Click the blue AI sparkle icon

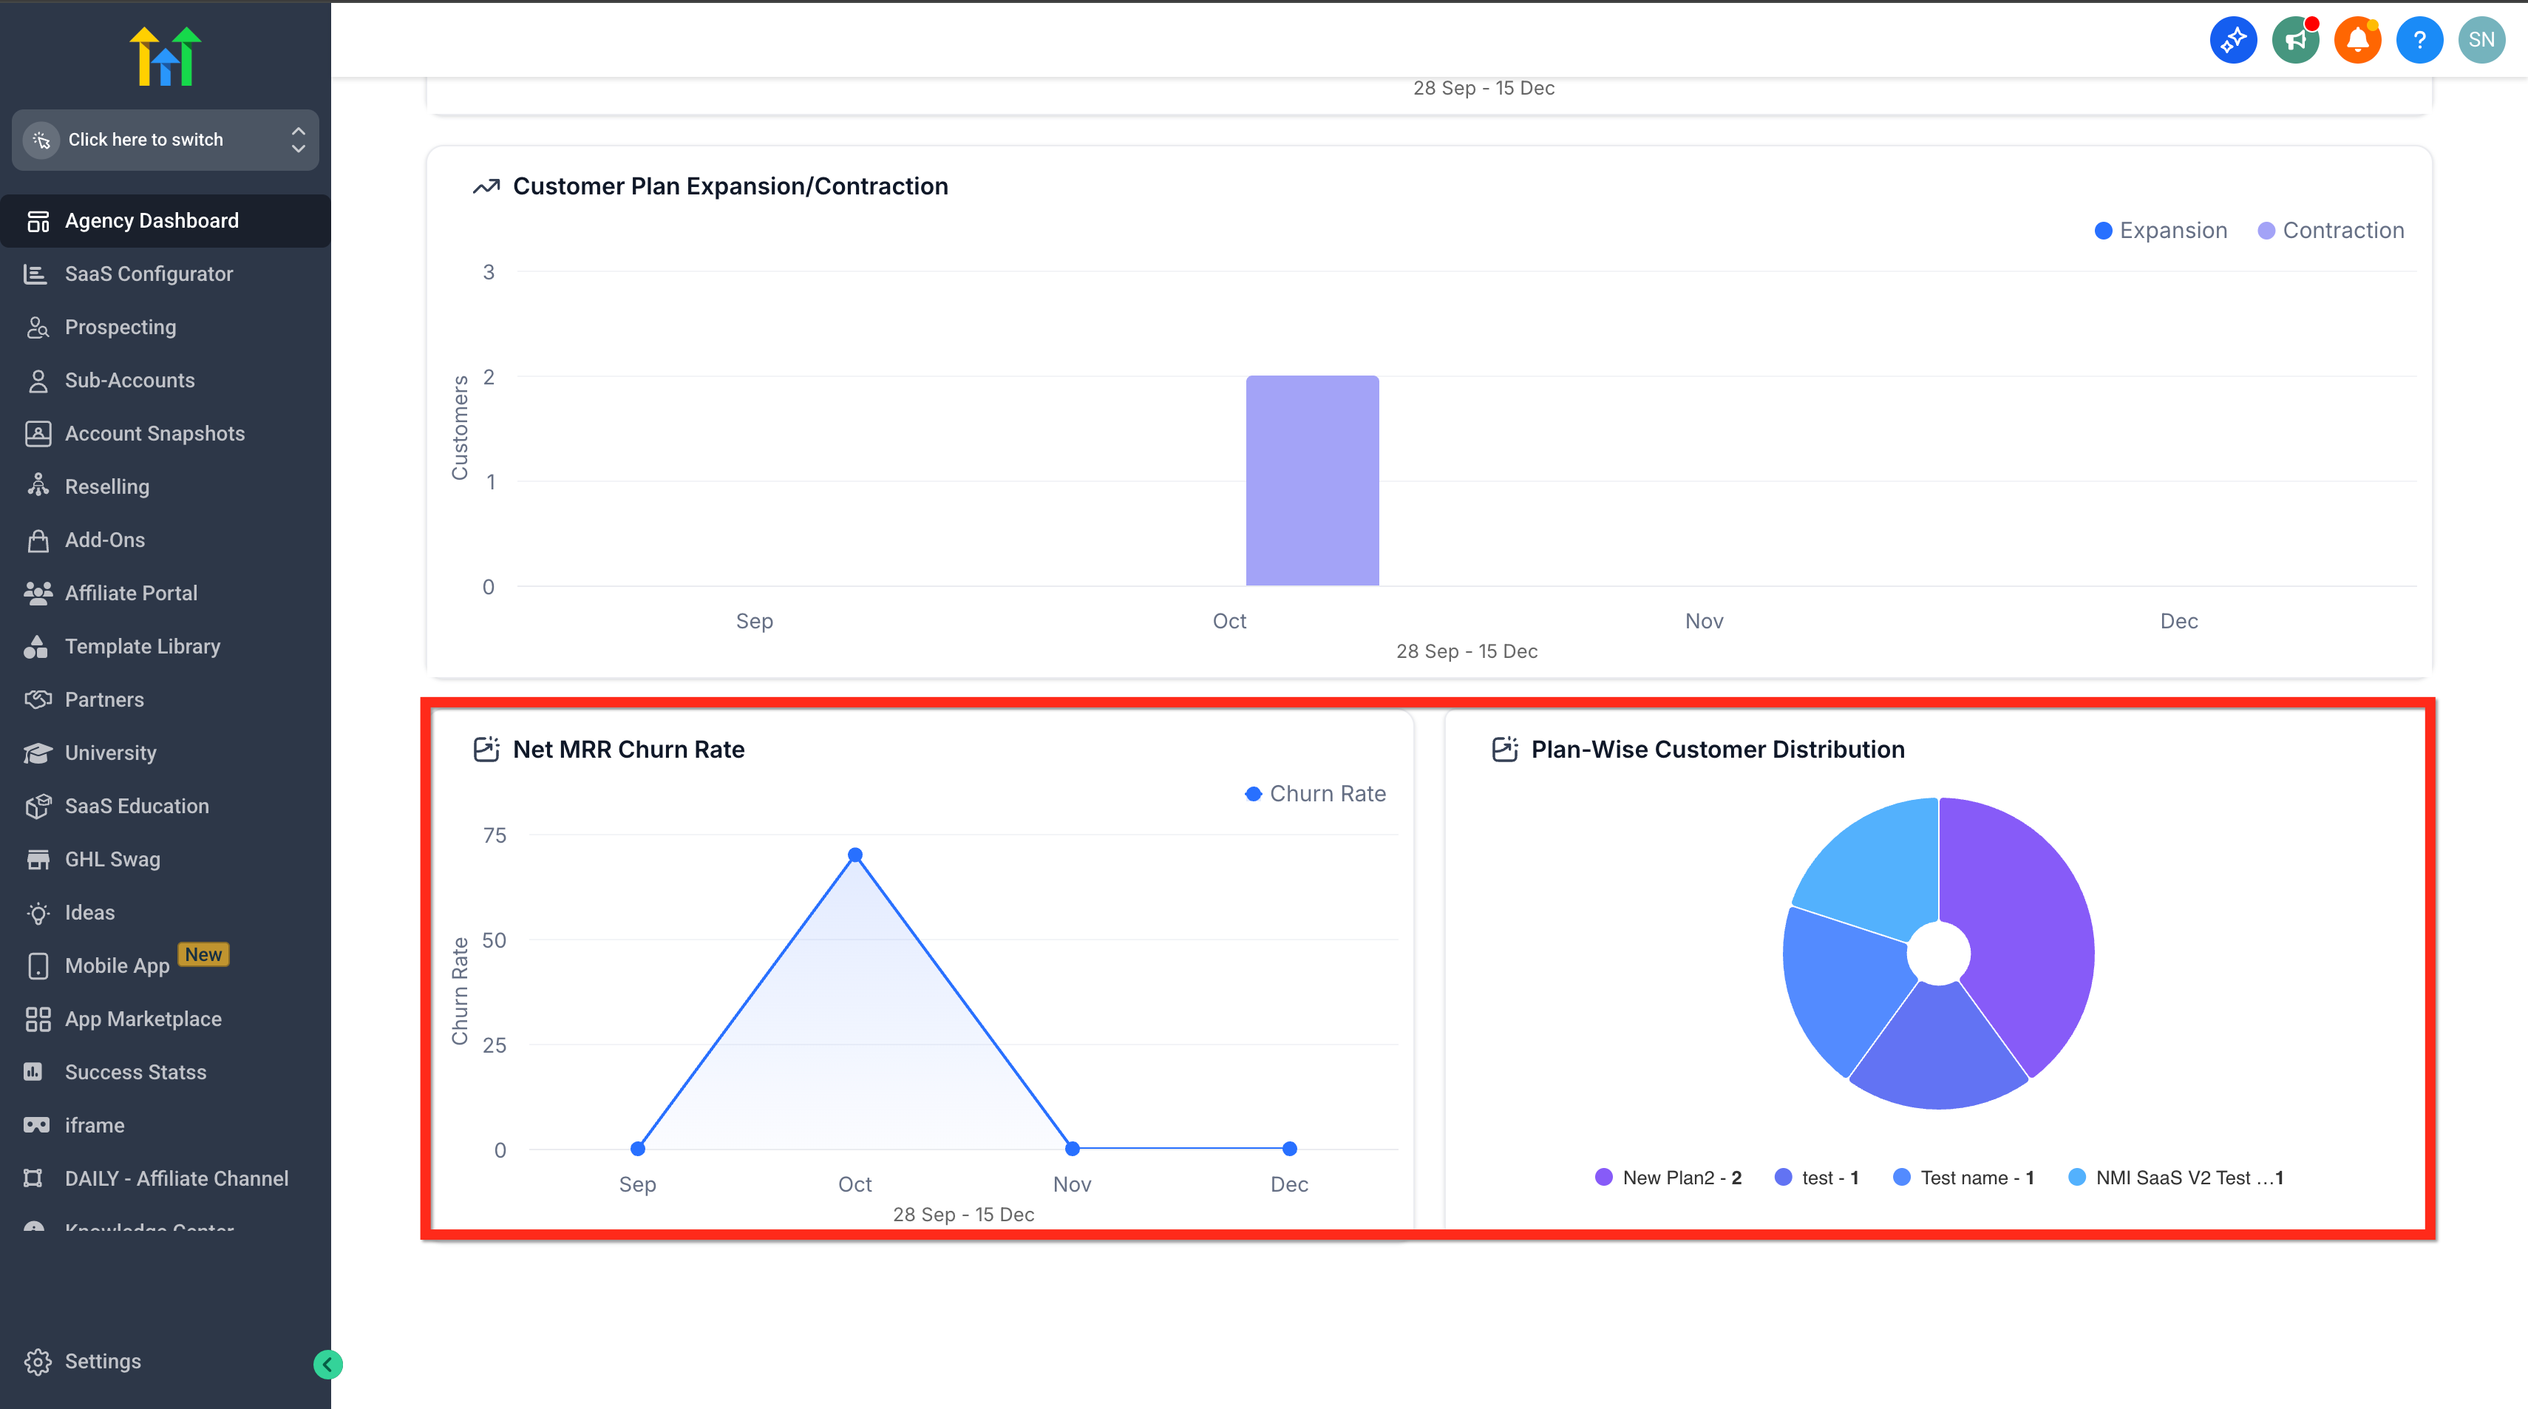pyautogui.click(x=2234, y=40)
